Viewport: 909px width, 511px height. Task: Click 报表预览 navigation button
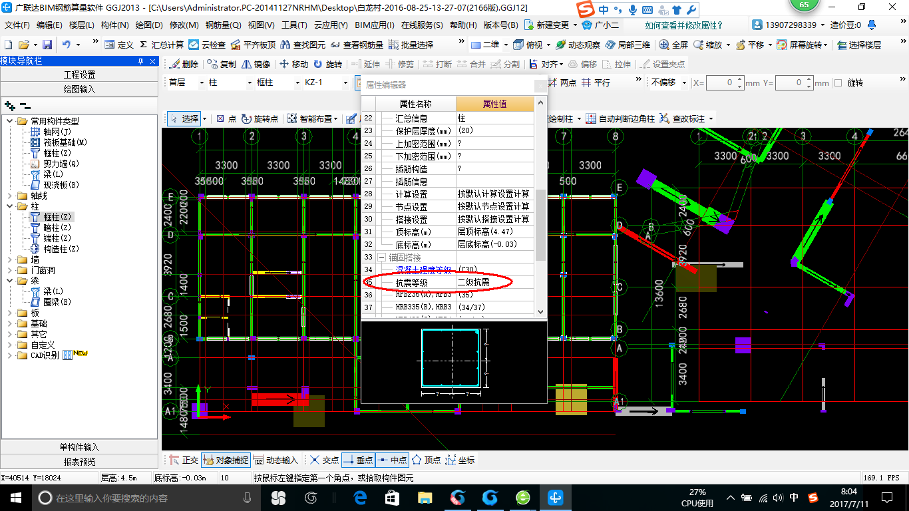79,462
